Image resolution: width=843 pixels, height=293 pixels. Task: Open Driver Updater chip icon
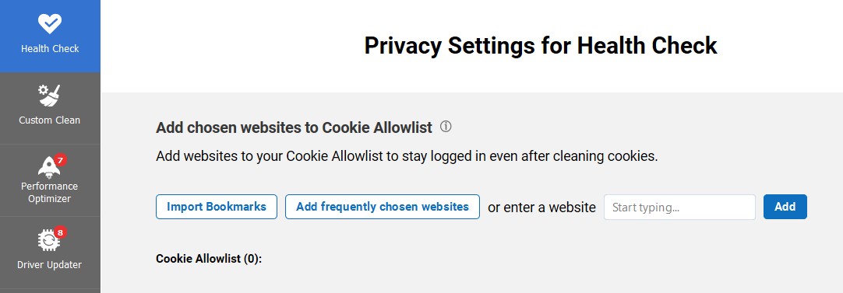49,241
